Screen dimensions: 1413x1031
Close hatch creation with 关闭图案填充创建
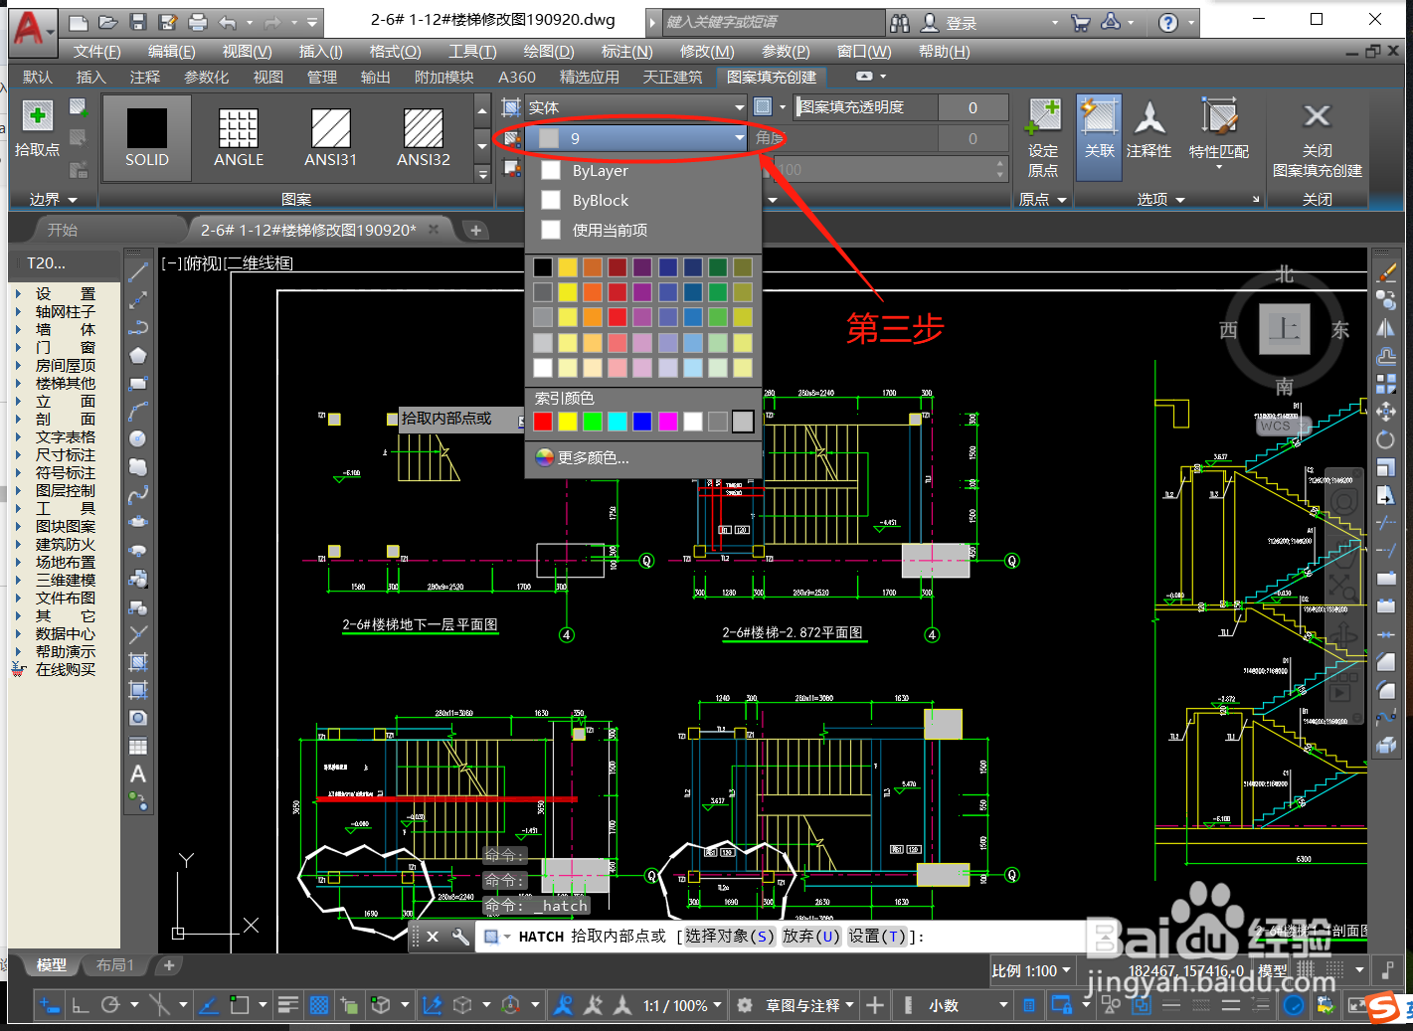pos(1318,138)
